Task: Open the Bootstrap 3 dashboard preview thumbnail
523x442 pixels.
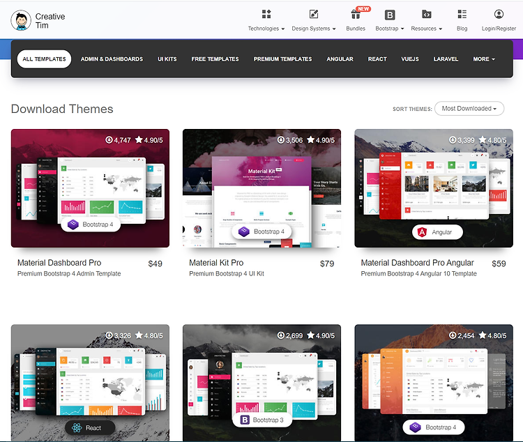Action: (x=261, y=383)
